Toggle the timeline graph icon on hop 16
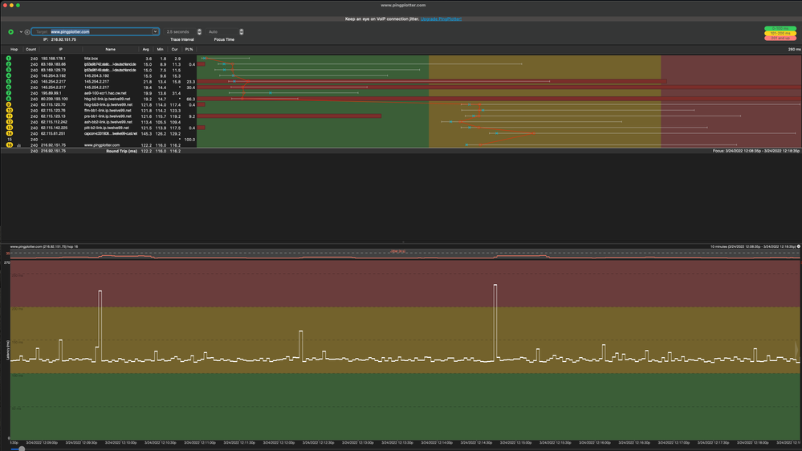 click(18, 145)
